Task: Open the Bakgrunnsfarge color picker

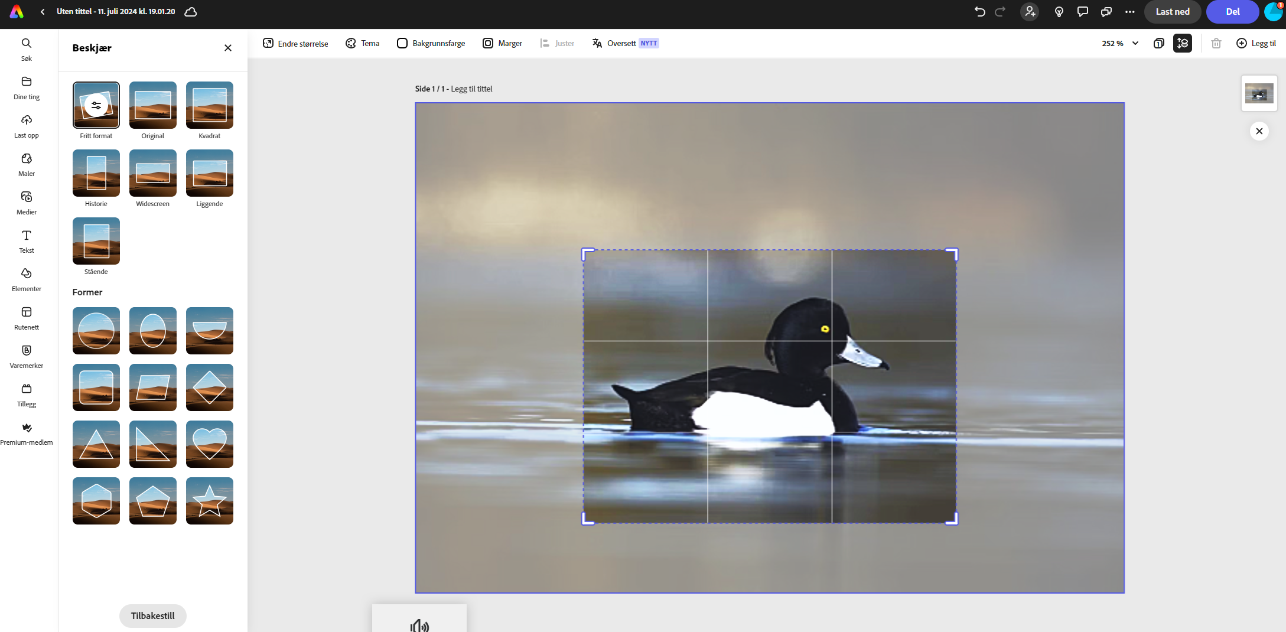Action: point(431,43)
